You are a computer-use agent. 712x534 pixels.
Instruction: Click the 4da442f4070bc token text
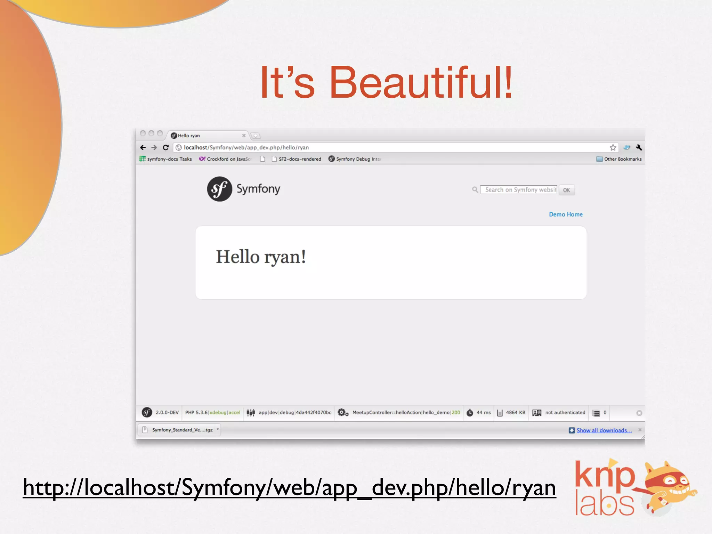(314, 412)
